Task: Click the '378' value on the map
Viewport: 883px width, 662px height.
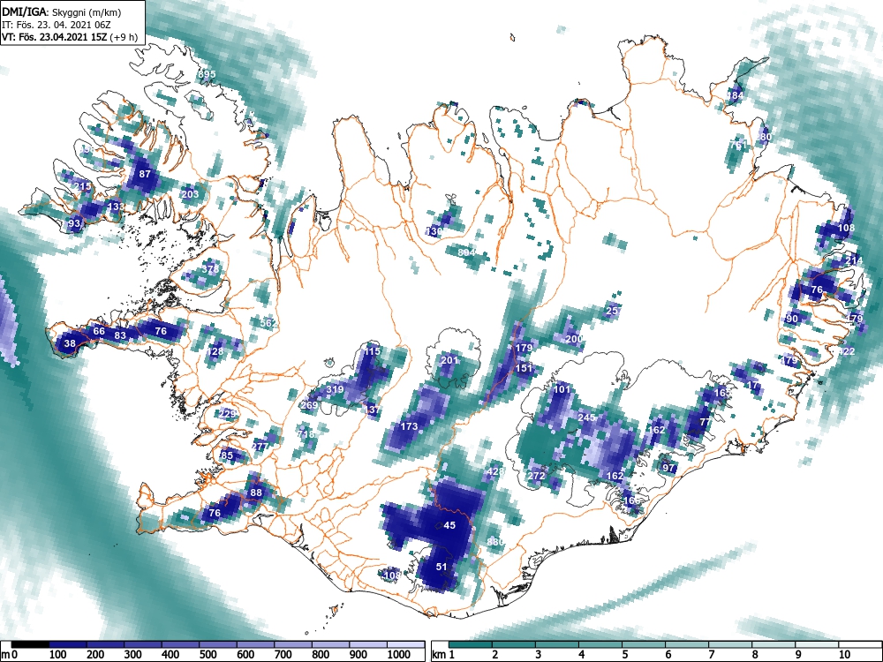Action: (210, 269)
